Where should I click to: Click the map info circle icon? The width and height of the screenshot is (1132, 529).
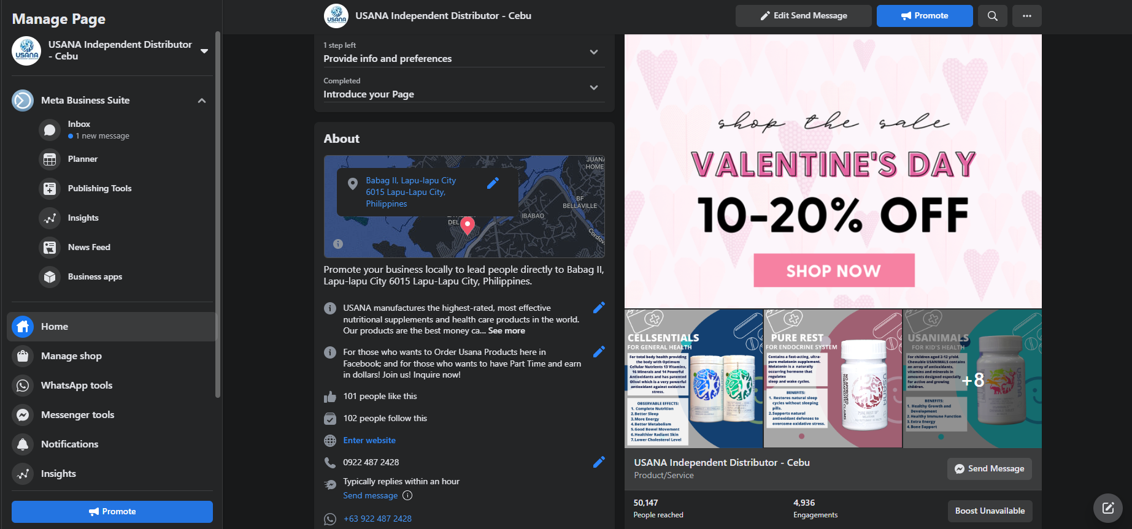click(x=338, y=244)
